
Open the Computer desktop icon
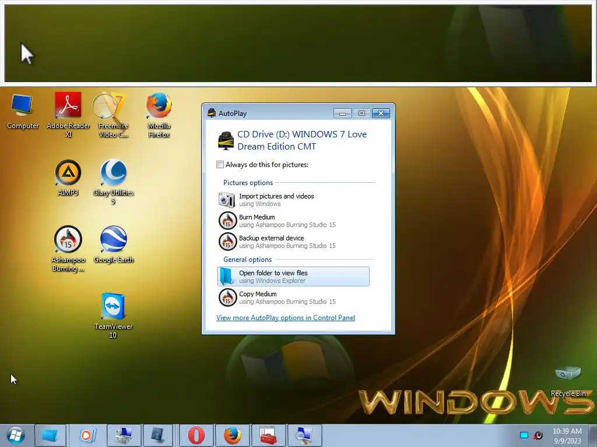pyautogui.click(x=22, y=111)
